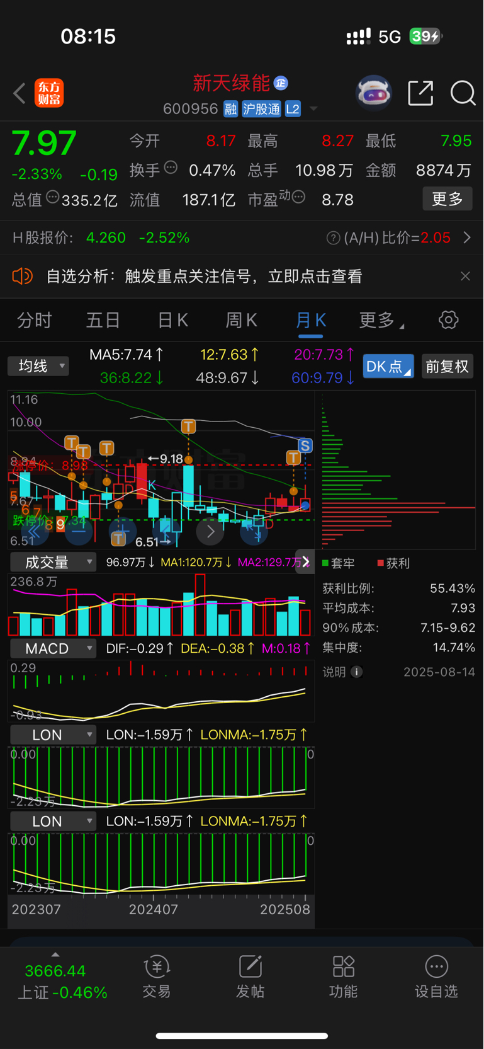Tap the T marker above 9.18 candle

click(188, 427)
